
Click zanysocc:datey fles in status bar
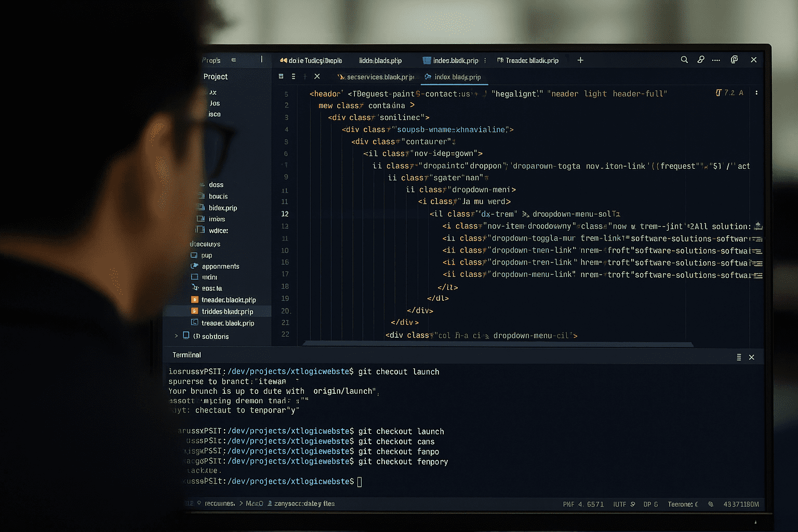(304, 503)
